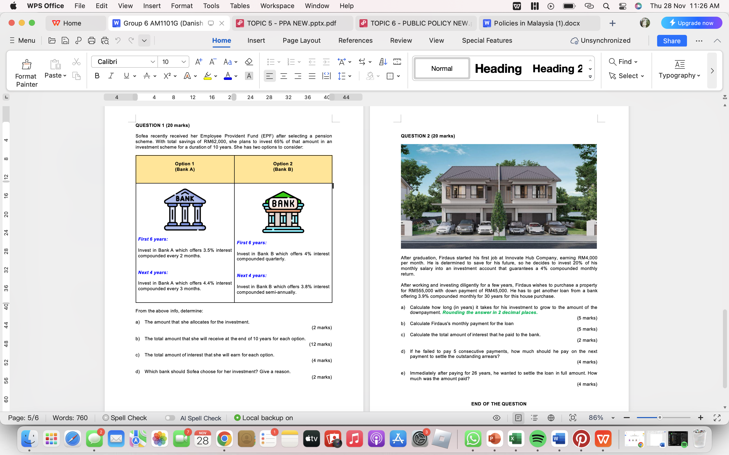The height and width of the screenshot is (455, 729).
Task: Toggle justify alignment
Action: click(312, 76)
